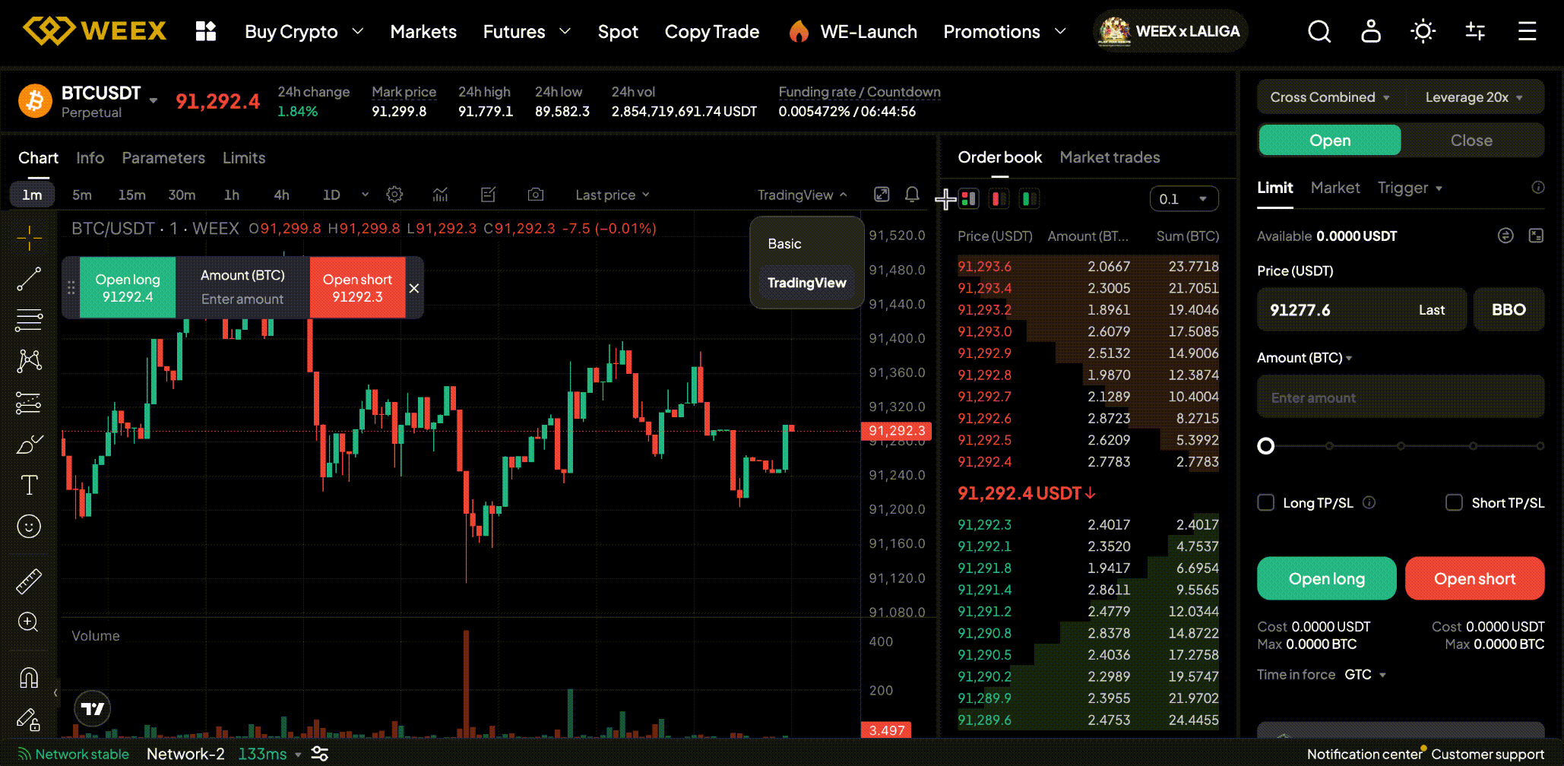Image resolution: width=1564 pixels, height=766 pixels.
Task: Select the horizontal lines Fibonacci tool
Action: click(x=29, y=320)
